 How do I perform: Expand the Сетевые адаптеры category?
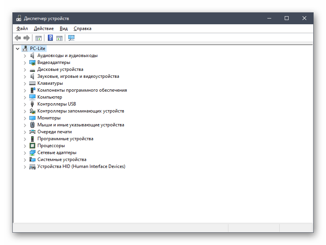tap(25, 153)
